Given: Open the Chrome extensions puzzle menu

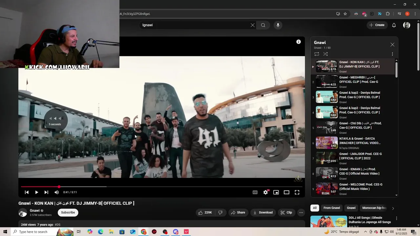Looking at the screenshot, I should [x=388, y=14].
